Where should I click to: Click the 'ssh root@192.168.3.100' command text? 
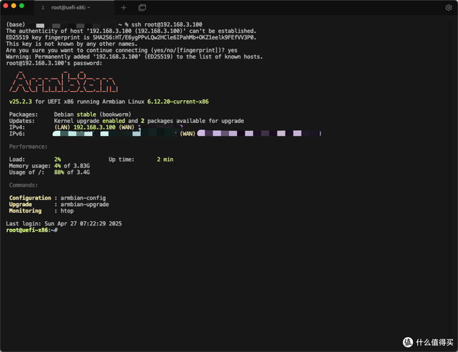pyautogui.click(x=167, y=24)
